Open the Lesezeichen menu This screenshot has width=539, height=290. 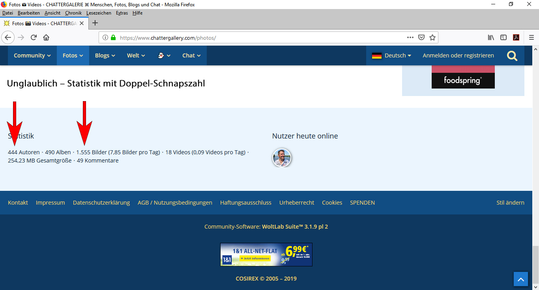point(99,13)
